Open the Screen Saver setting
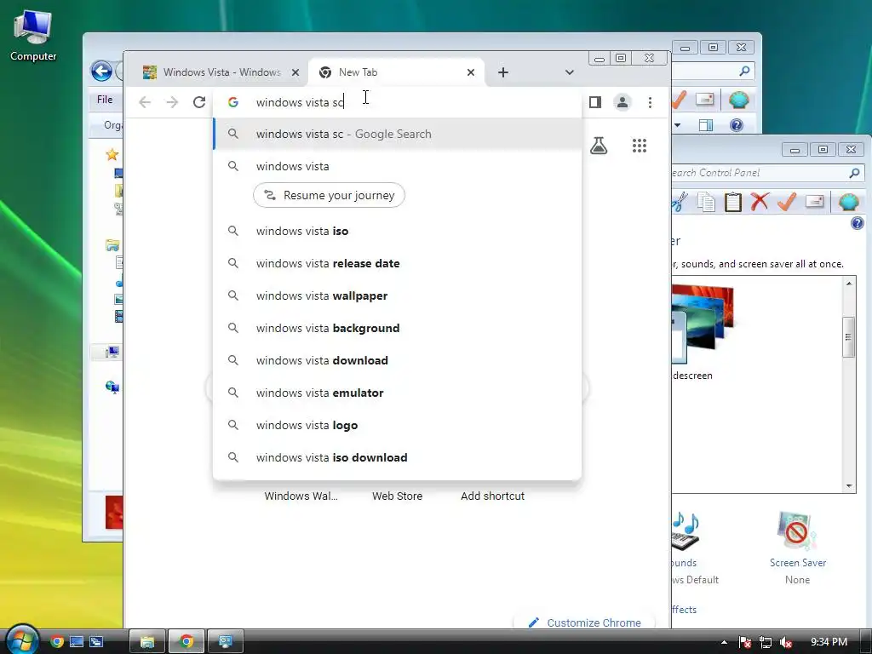This screenshot has width=872, height=654. point(797,548)
